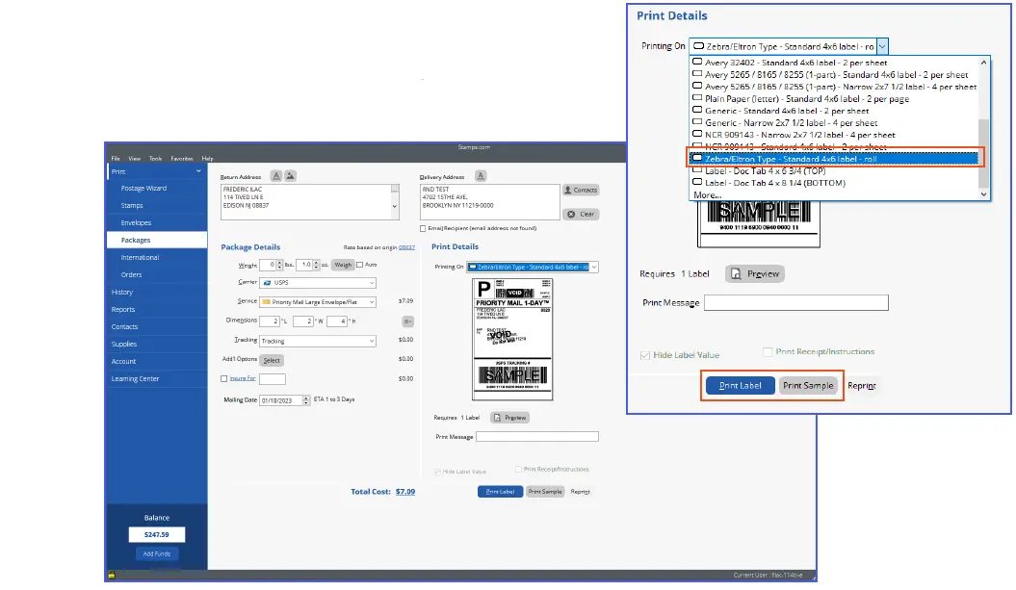This screenshot has width=1016, height=590.
Task: Click Preview in the main window Print Details
Action: 510,418
